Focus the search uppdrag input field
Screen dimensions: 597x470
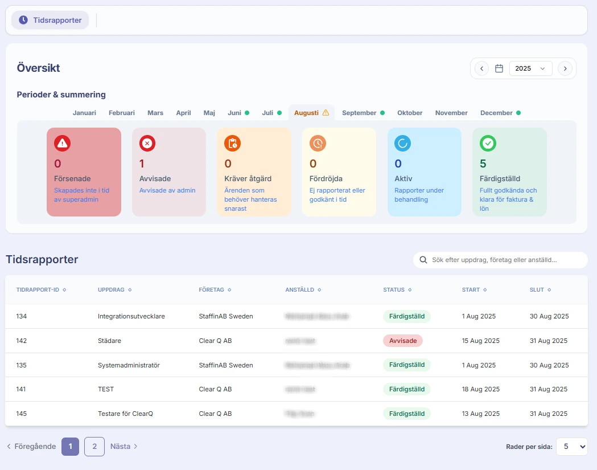[500, 260]
